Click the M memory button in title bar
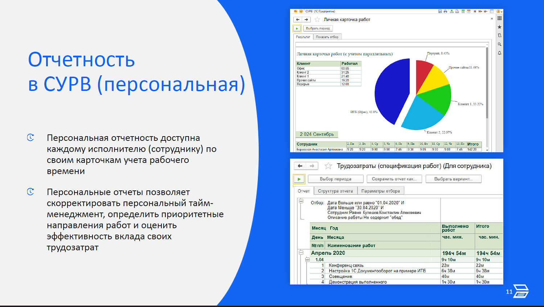 [x=475, y=11]
